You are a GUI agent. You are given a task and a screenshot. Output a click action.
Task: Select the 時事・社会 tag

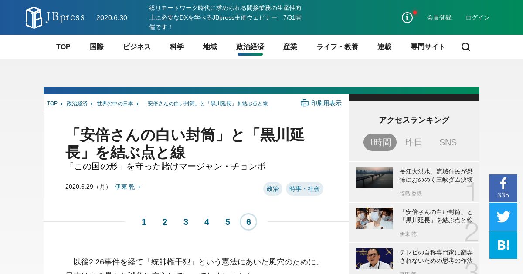[305, 189]
